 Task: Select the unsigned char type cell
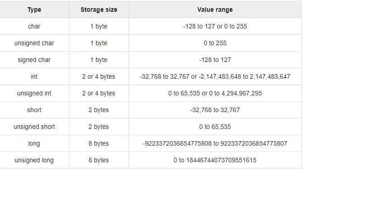(34, 43)
